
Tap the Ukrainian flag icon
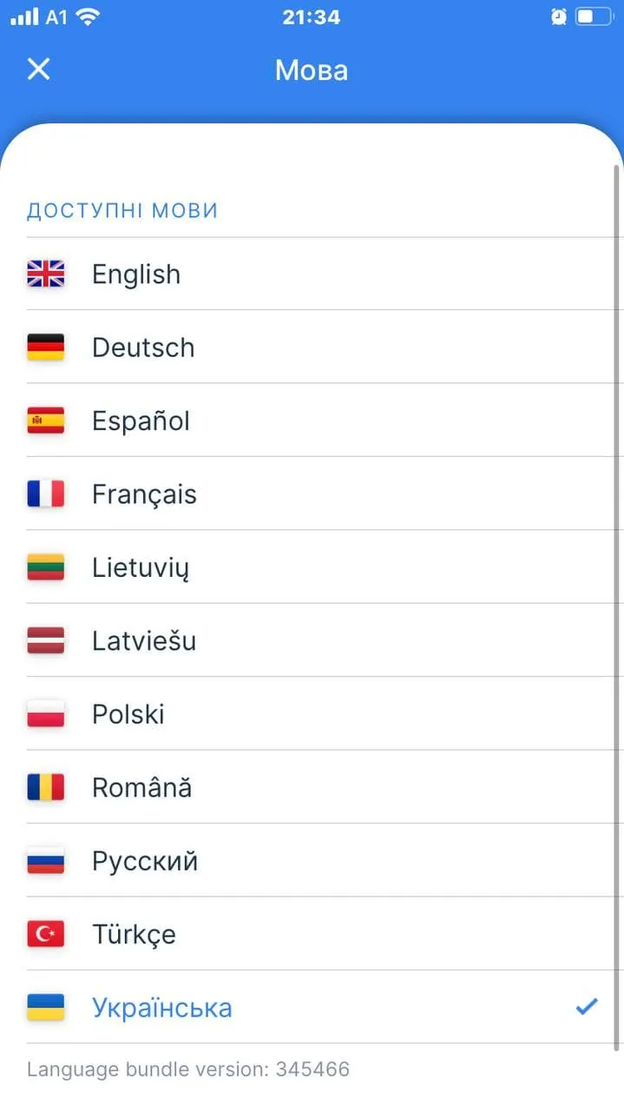click(46, 1008)
